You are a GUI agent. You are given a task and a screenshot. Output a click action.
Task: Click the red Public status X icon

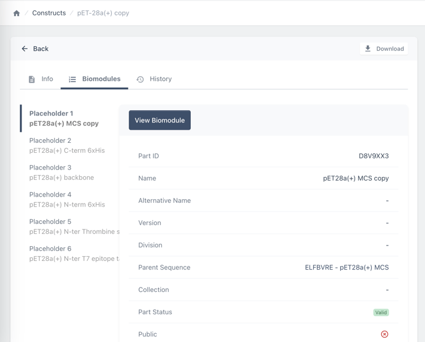[384, 334]
